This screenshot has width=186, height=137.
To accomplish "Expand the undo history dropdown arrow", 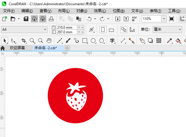I will coord(95,19).
